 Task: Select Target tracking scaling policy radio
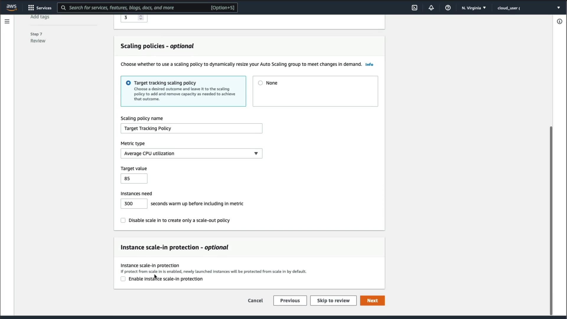click(x=128, y=83)
